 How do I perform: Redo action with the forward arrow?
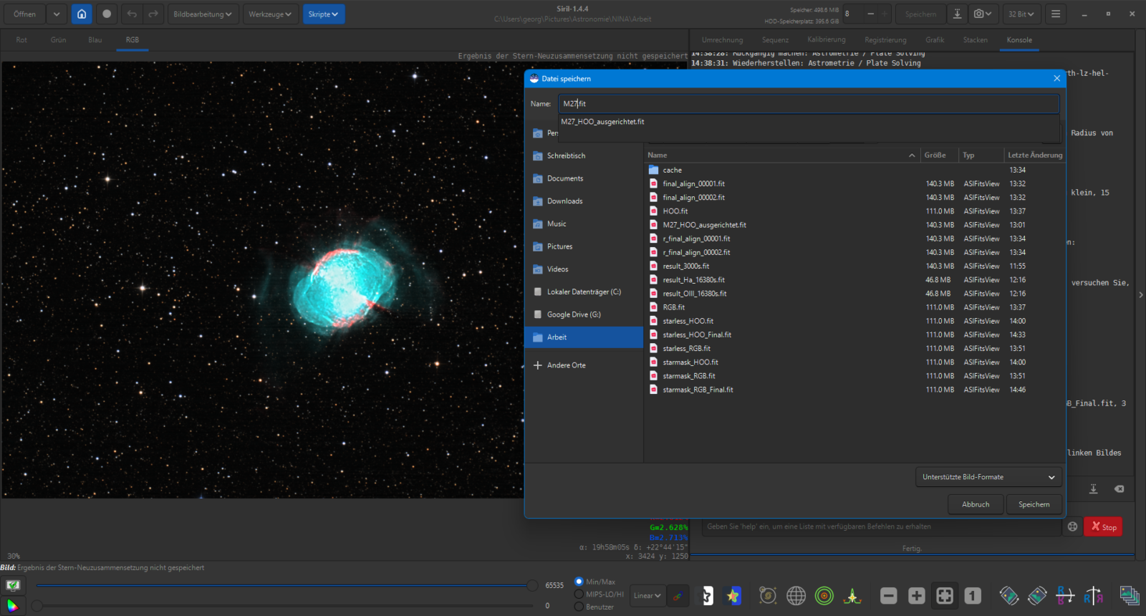153,14
